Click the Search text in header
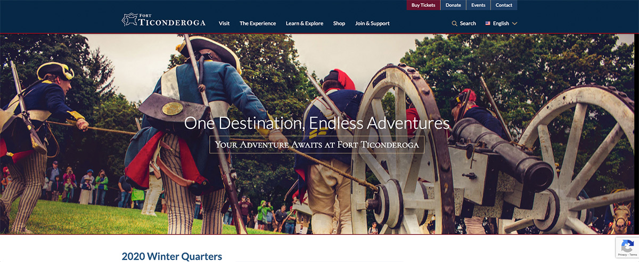The image size is (639, 262). [x=468, y=23]
